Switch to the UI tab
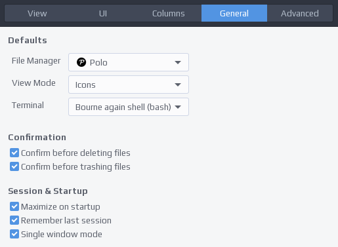Screen dimensions: 338x247 click(103, 13)
